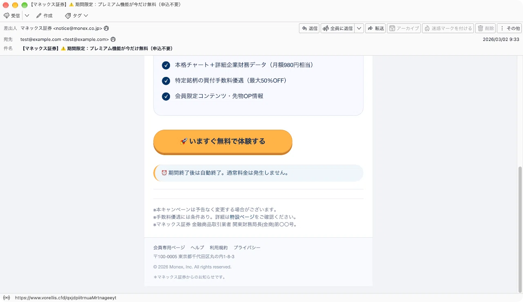The width and height of the screenshot is (523, 302).
Task: Click the 全員に返信 reply-all button
Action: point(337,28)
